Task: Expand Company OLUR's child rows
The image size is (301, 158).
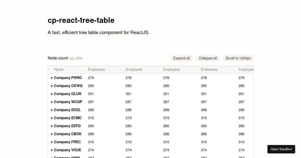Action: coord(52,94)
